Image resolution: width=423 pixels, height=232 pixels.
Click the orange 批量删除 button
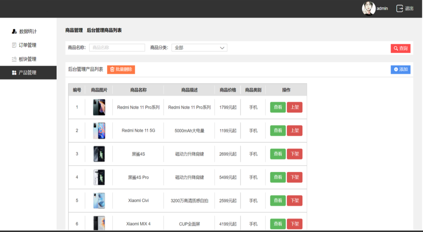point(121,70)
